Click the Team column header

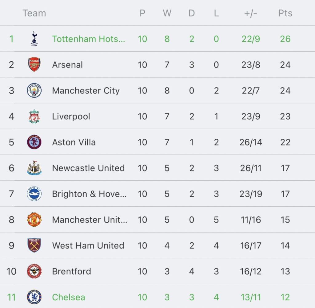coord(34,13)
